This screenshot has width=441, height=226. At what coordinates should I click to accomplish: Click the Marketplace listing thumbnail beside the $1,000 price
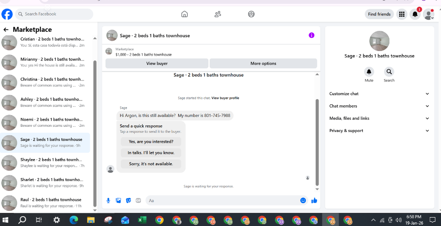(109, 51)
